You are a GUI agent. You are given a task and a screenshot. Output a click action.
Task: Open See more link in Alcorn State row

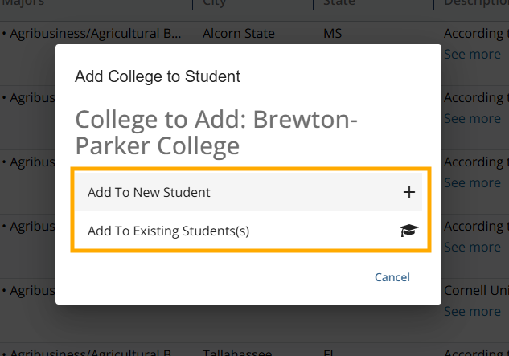point(472,54)
